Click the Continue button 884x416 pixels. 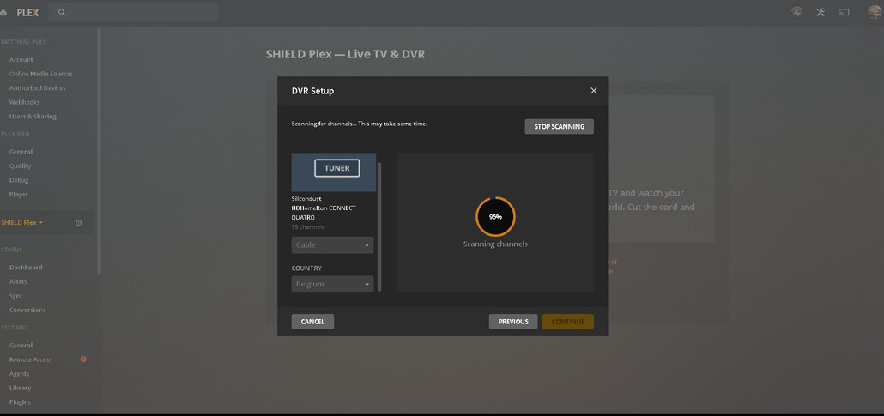[x=567, y=322]
